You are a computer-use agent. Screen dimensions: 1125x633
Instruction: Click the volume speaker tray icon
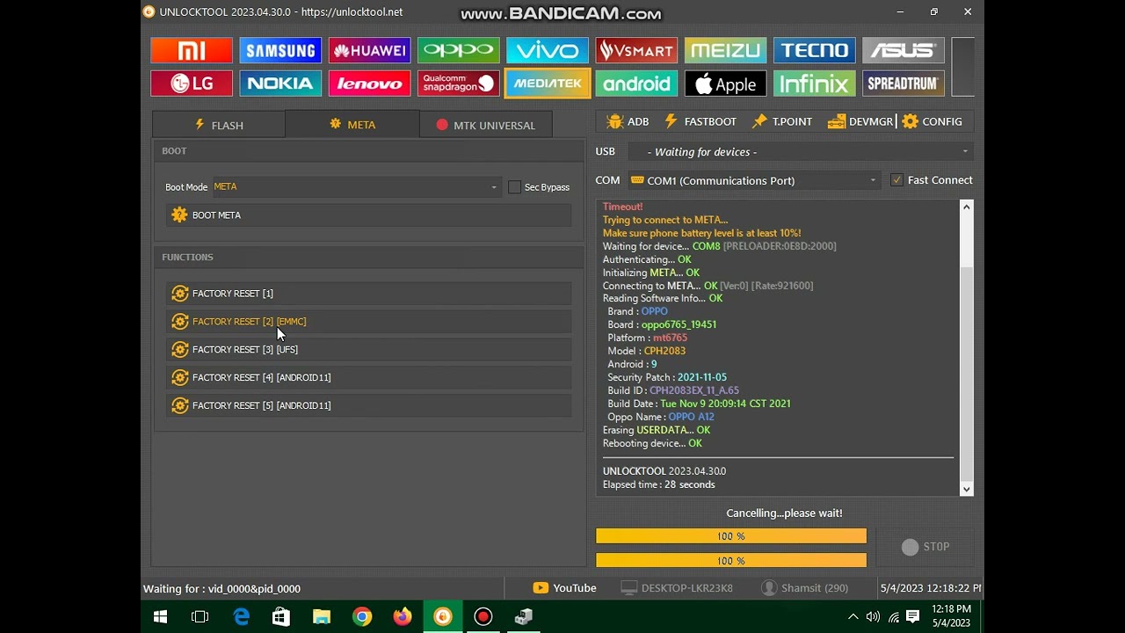click(x=873, y=617)
